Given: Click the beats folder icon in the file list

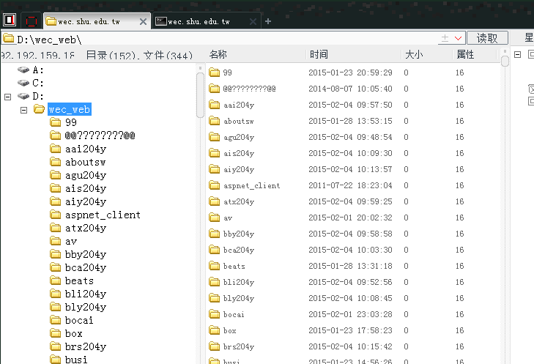Looking at the screenshot, I should point(214,266).
